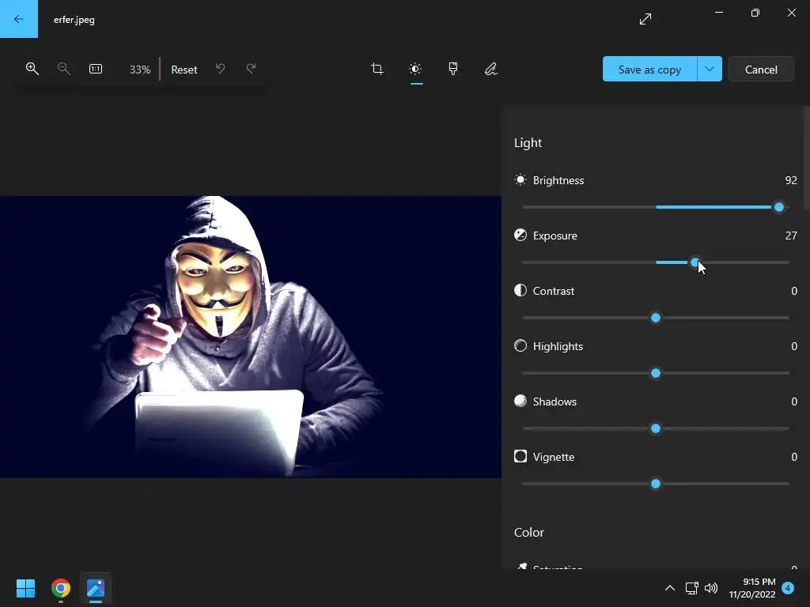Click the adjustments panel scrollbar

[x=806, y=157]
